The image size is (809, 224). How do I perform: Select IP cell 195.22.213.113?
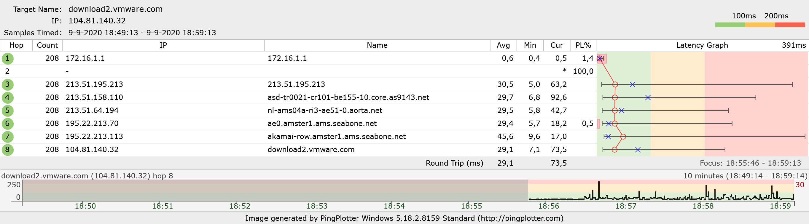click(x=94, y=137)
